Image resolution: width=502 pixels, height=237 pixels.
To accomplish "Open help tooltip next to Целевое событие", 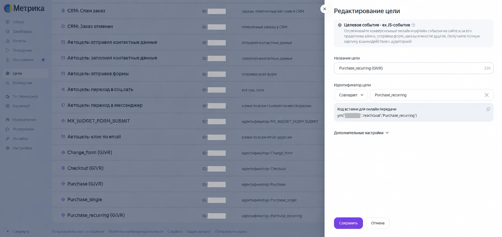I will pyautogui.click(x=413, y=25).
